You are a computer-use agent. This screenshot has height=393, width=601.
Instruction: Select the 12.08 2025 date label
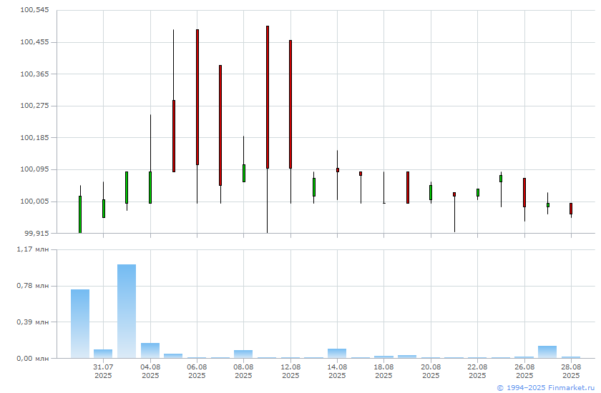click(x=290, y=371)
